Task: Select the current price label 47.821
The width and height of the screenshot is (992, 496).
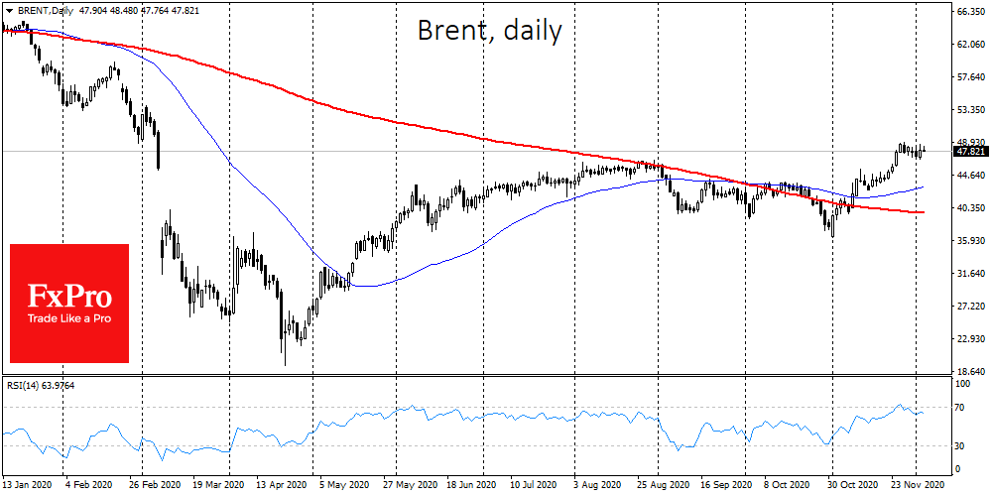Action: tap(969, 151)
